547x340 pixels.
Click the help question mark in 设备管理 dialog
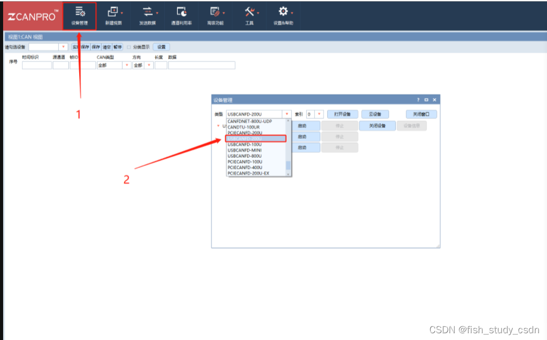point(418,100)
